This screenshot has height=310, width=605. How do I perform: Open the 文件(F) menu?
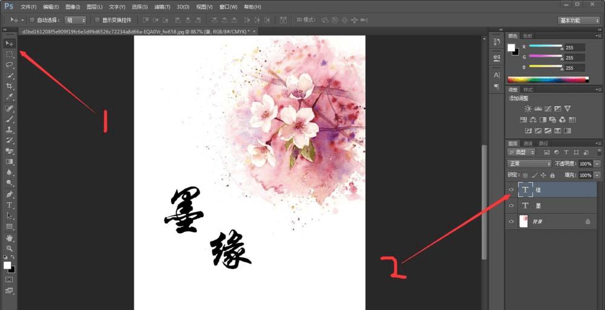[28, 7]
